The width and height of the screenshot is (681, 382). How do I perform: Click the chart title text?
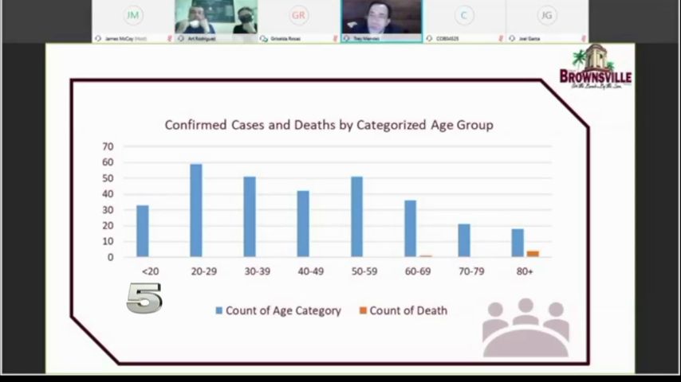point(329,125)
